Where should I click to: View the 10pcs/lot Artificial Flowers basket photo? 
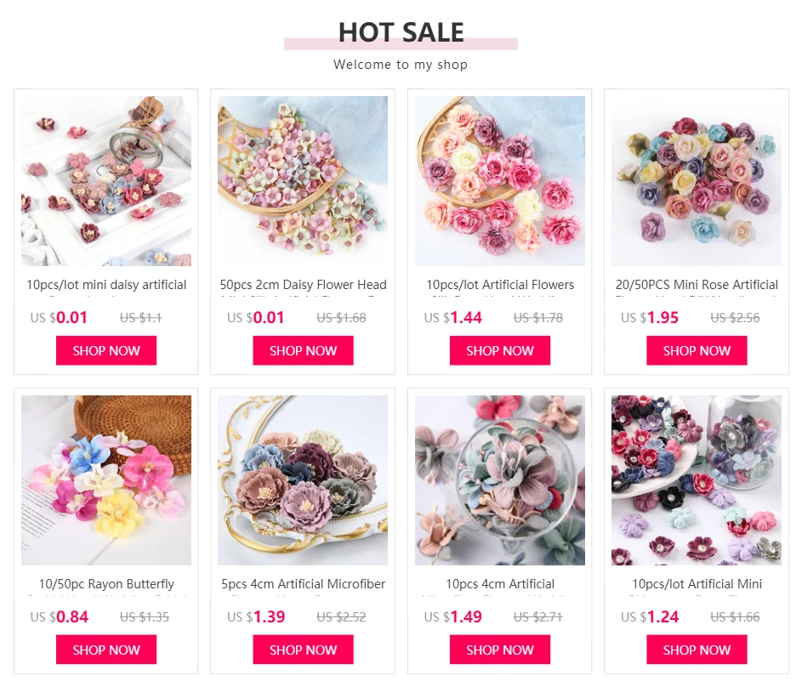pos(500,181)
